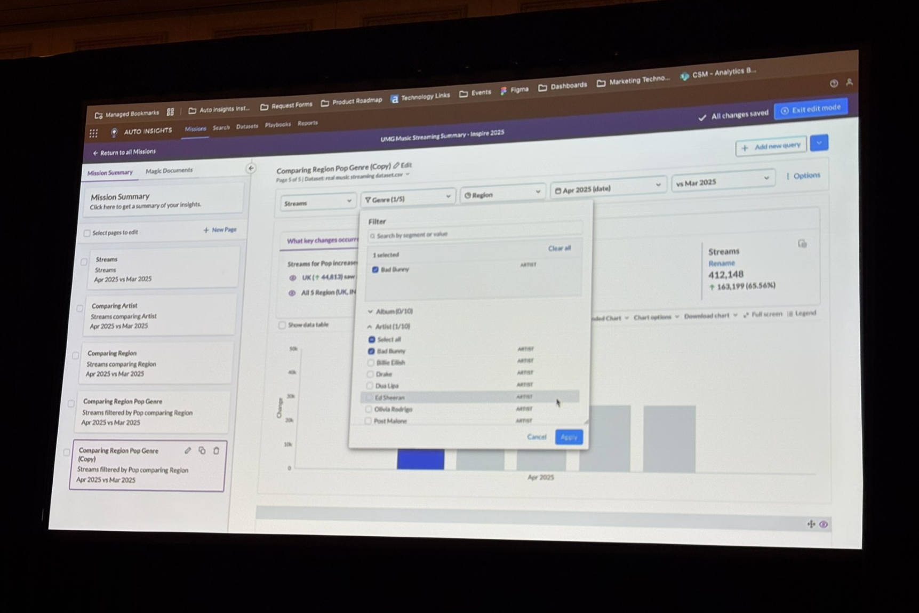Toggle the chart Legend
Image resolution: width=919 pixels, height=613 pixels.
(802, 314)
